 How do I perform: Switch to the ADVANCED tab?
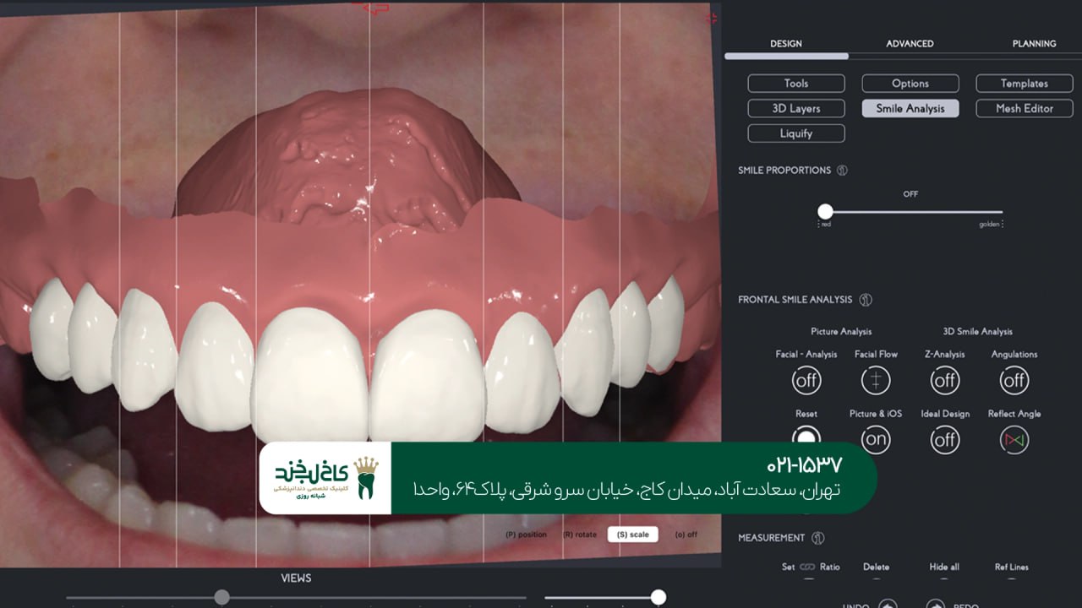click(910, 43)
